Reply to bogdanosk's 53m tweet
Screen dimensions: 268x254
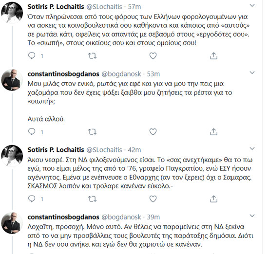coord(32,132)
